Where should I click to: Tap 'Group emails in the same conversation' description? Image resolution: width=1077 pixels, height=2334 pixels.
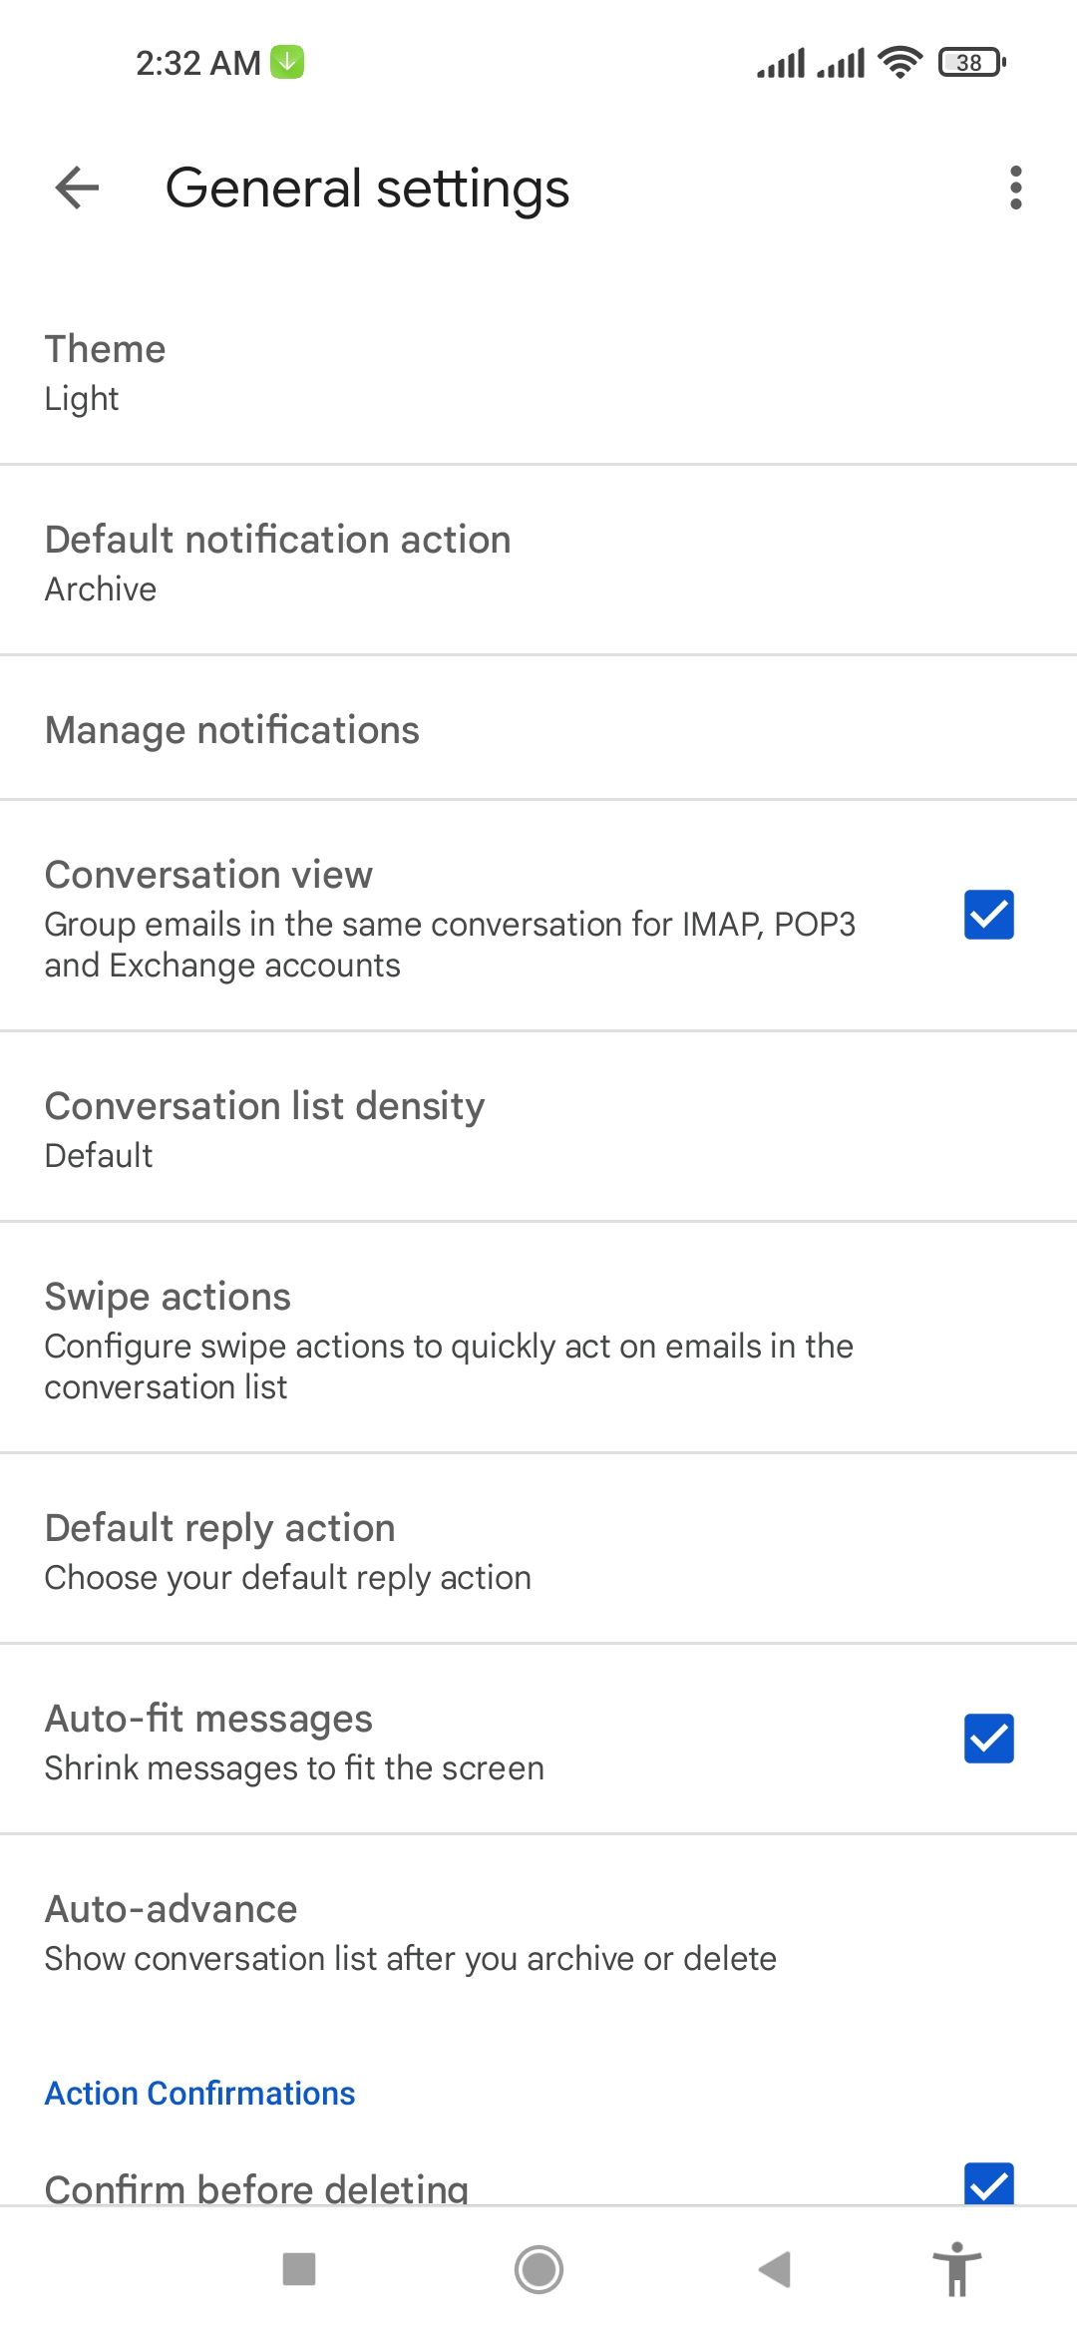[x=450, y=945]
